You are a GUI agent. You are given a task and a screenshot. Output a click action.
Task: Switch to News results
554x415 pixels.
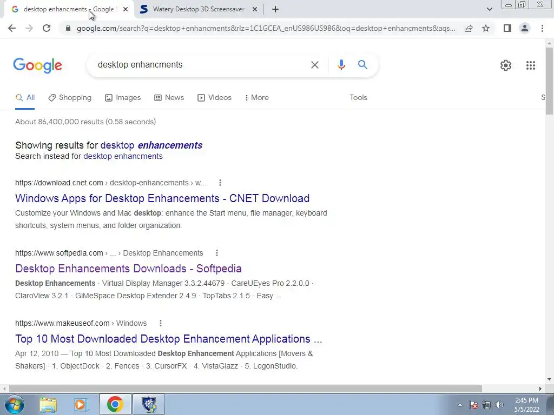(169, 98)
